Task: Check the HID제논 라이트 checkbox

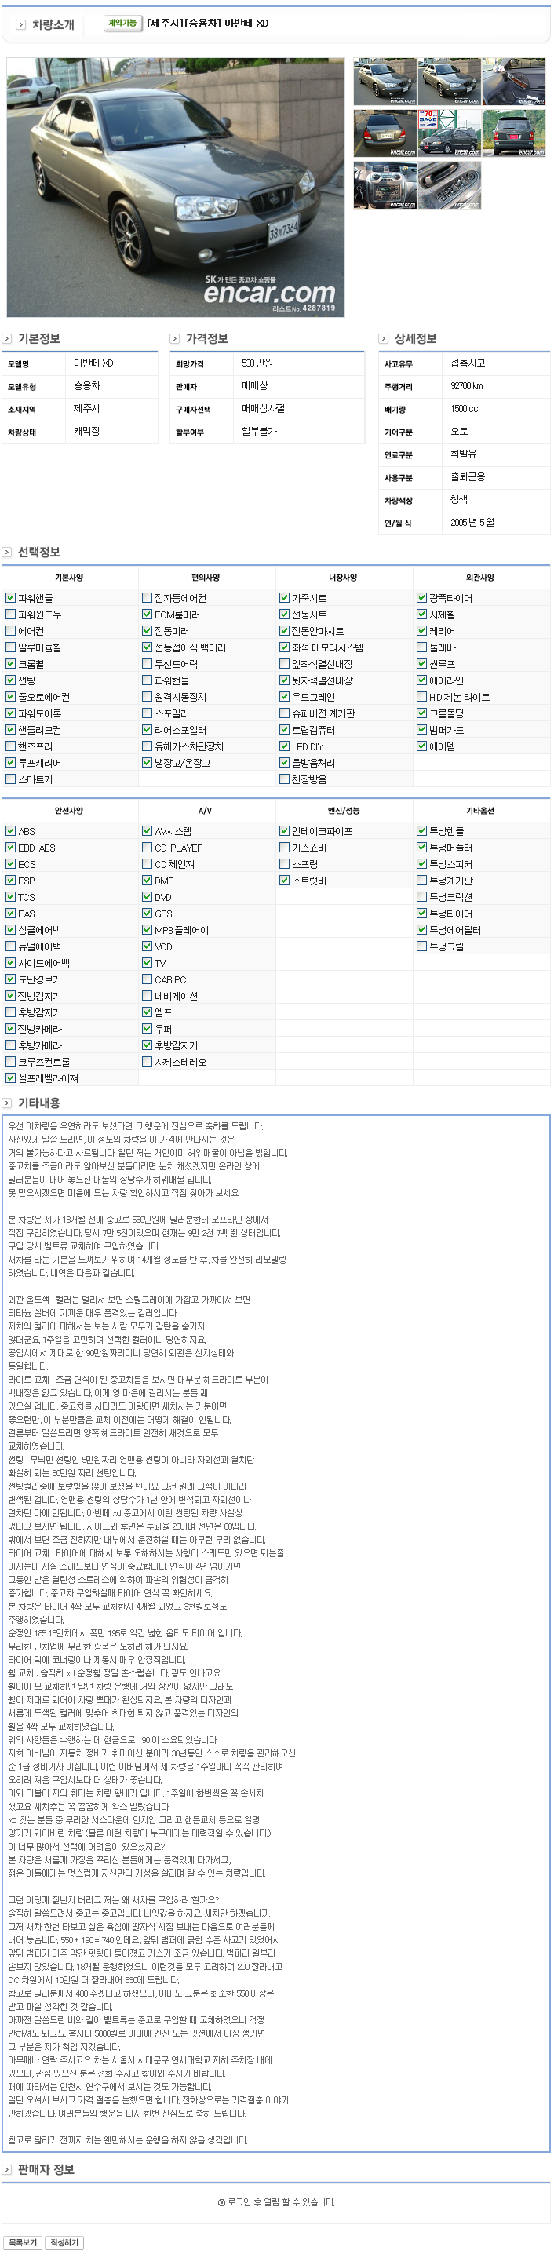Action: pyautogui.click(x=422, y=698)
